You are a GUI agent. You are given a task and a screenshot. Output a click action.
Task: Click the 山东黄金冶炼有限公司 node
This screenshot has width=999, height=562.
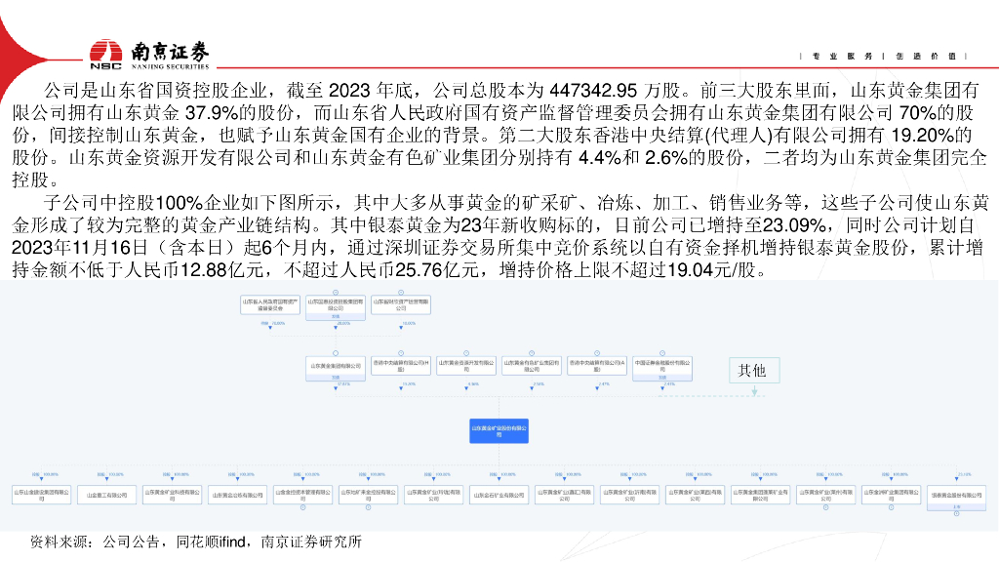point(237,495)
